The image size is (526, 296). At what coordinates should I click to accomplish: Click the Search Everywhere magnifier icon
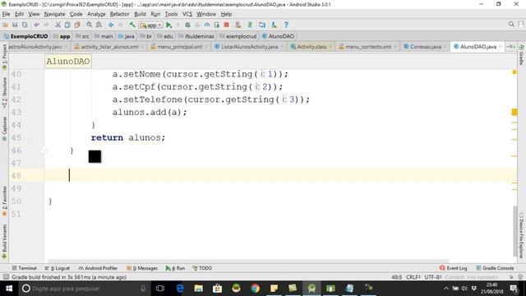pyautogui.click(x=511, y=24)
